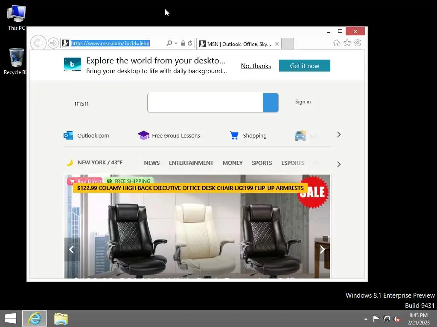Viewport: 437px width, 327px height.
Task: Open the Recycle Bin desktop icon
Action: click(x=16, y=62)
